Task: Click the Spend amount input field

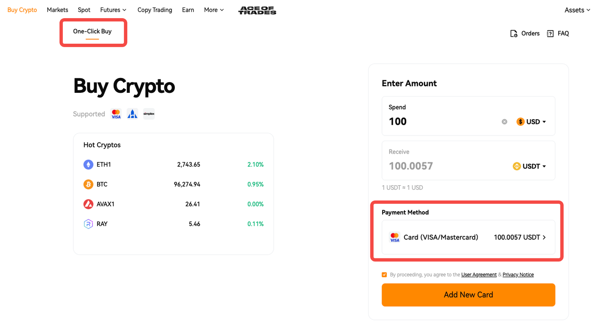Action: (x=444, y=122)
